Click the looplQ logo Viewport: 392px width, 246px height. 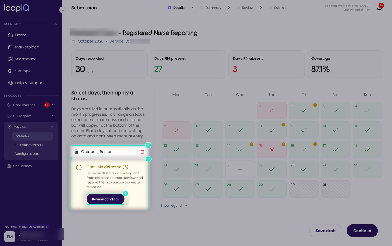(x=17, y=8)
